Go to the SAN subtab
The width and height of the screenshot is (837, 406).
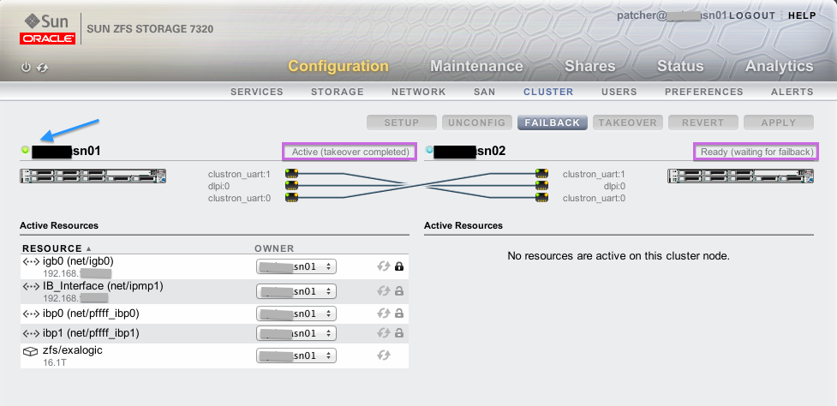coord(485,92)
